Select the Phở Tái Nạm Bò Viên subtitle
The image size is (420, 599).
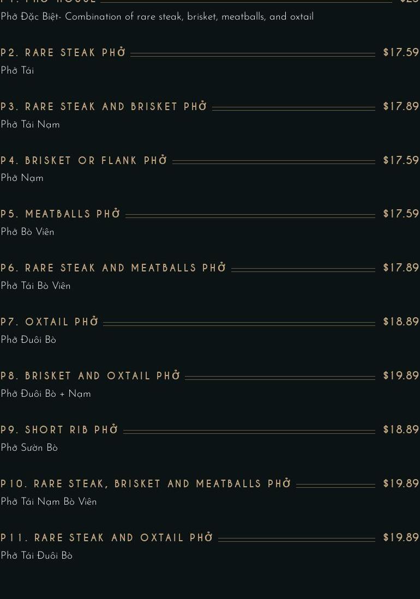click(49, 502)
